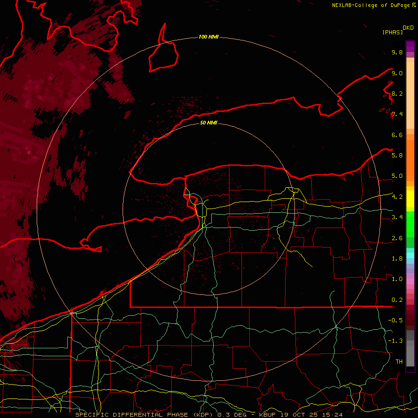Click the purple top segment of color bar
The image size is (418, 418).
point(410,46)
